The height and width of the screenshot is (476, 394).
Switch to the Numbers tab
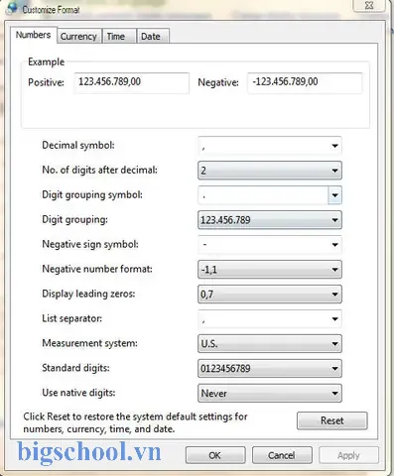(x=34, y=35)
